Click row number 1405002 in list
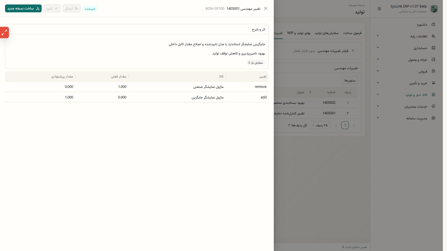Image resolution: width=447 pixels, height=251 pixels. [329, 103]
